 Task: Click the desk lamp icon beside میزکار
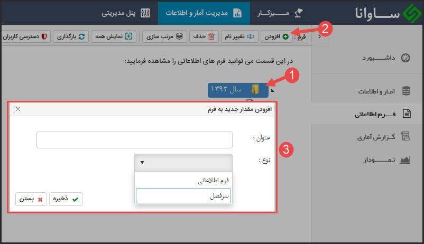(x=299, y=13)
